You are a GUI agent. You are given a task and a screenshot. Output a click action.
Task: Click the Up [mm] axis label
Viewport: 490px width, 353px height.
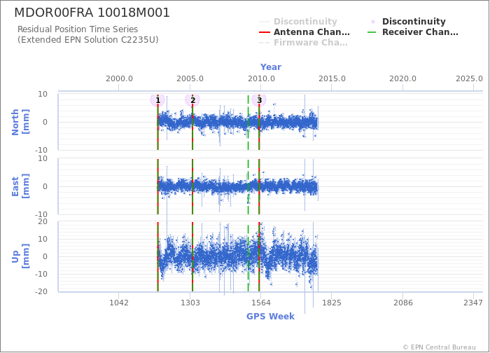click(x=20, y=256)
